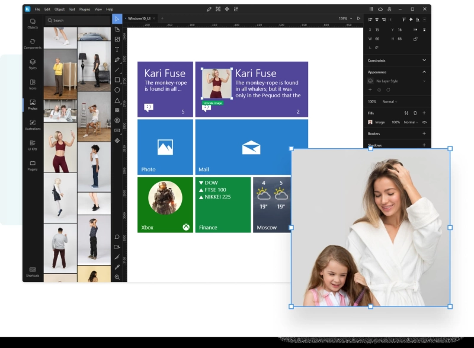474x348 pixels.
Task: Toggle the aspect ratio lock
Action: coord(416,39)
